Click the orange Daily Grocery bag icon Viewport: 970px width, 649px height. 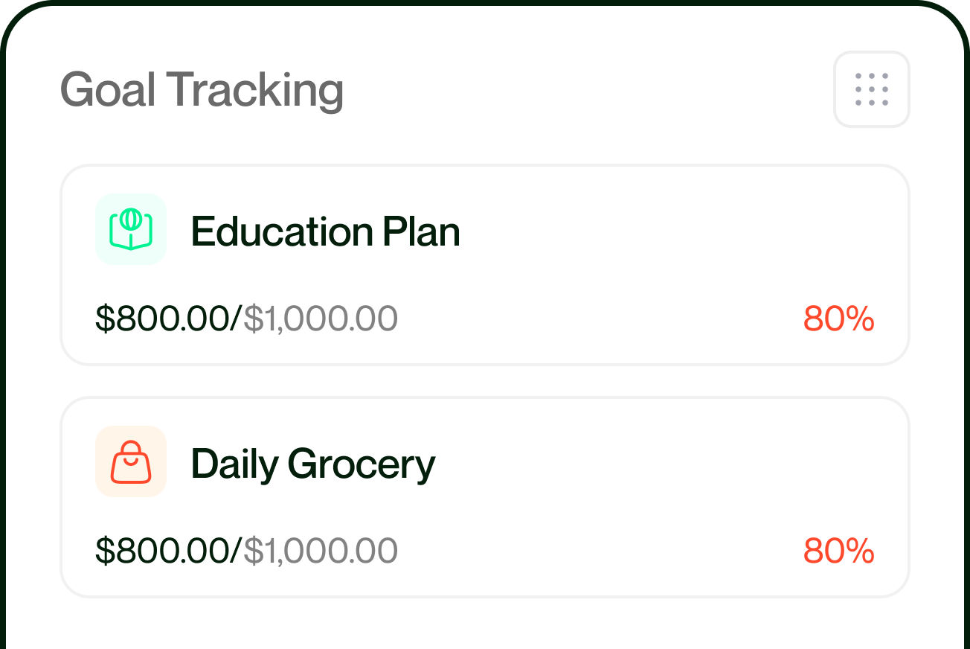click(131, 461)
